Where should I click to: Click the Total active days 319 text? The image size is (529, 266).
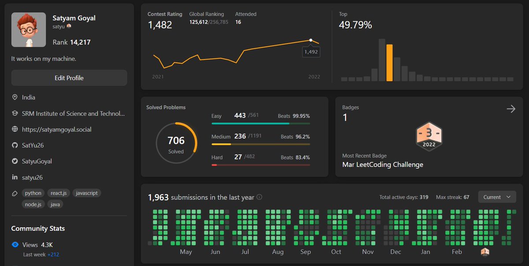[404, 197]
